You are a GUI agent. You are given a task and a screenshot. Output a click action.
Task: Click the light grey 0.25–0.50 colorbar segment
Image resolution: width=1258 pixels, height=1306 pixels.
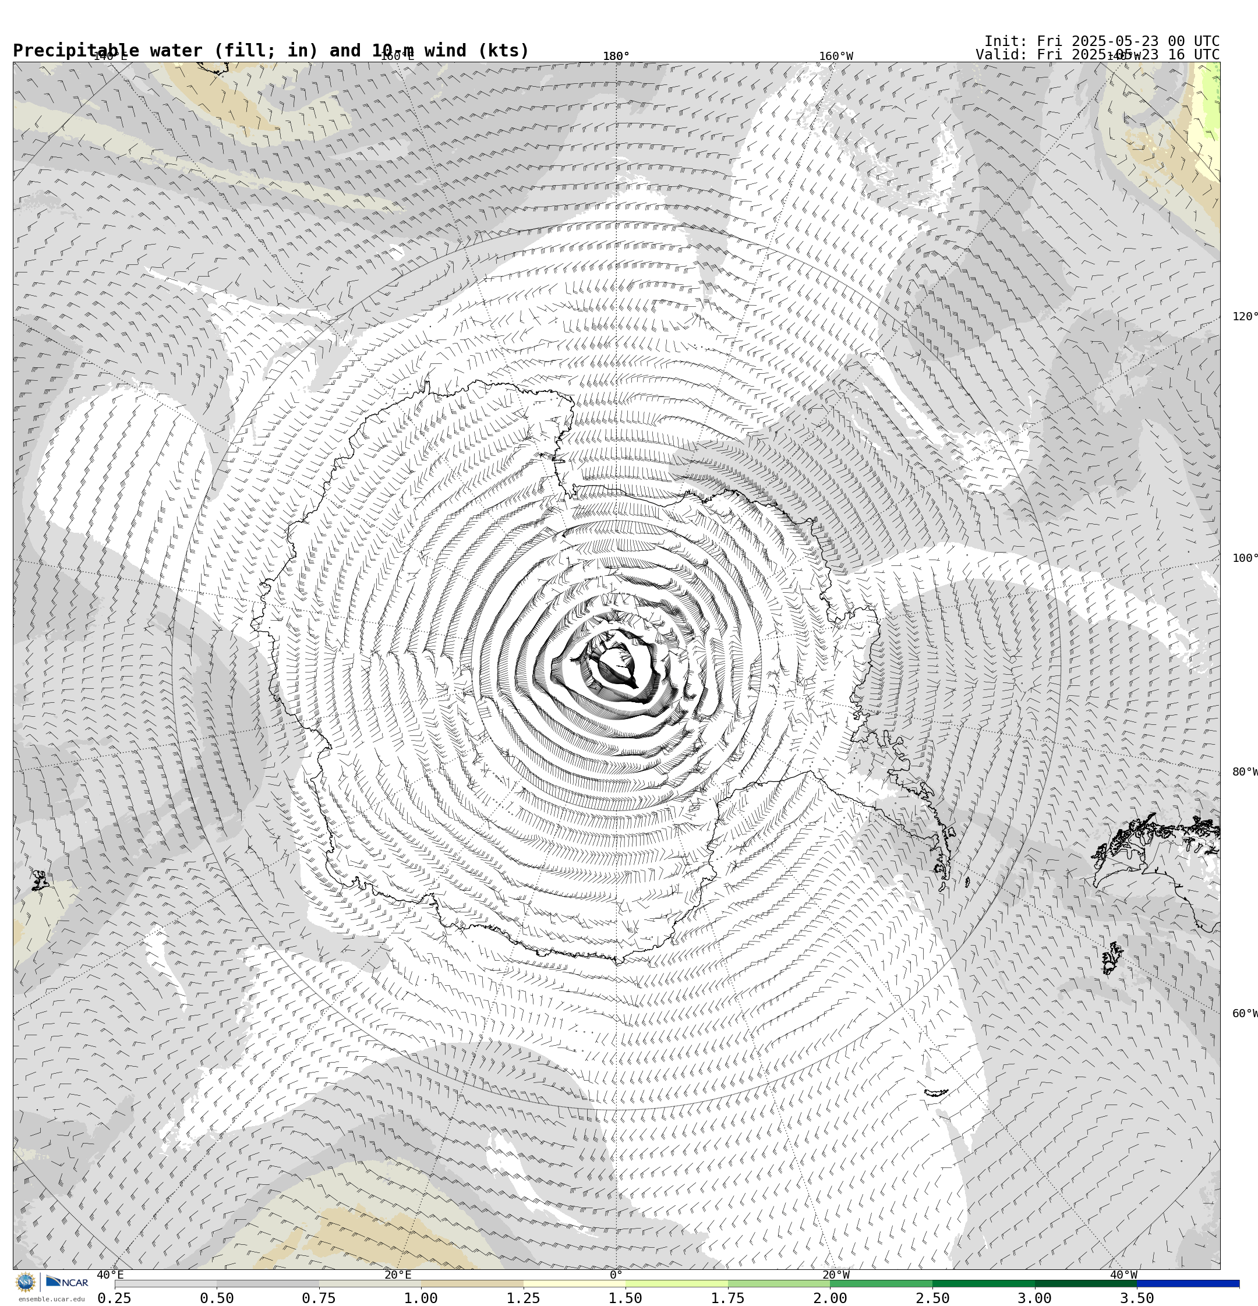pyautogui.click(x=165, y=1283)
